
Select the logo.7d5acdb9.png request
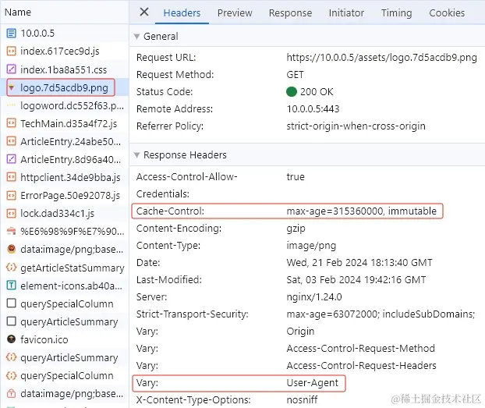point(64,87)
